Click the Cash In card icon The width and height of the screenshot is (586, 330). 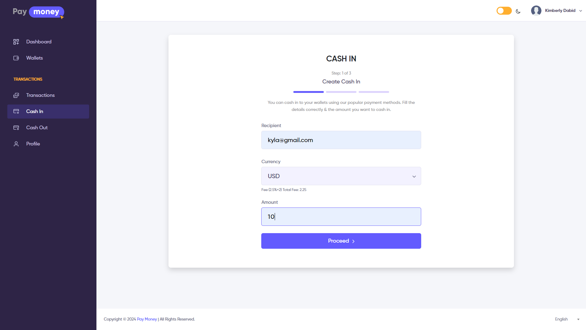pyautogui.click(x=16, y=112)
